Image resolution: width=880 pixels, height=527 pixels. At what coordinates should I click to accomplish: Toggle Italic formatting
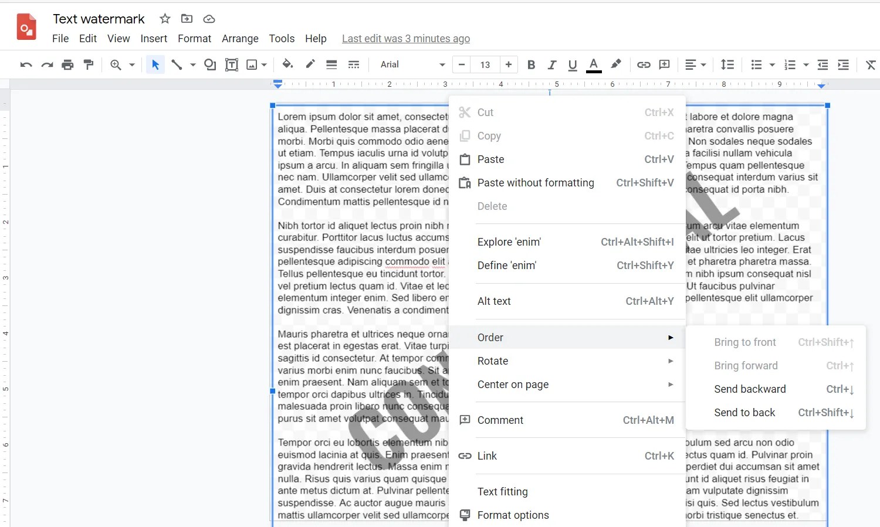coord(552,64)
